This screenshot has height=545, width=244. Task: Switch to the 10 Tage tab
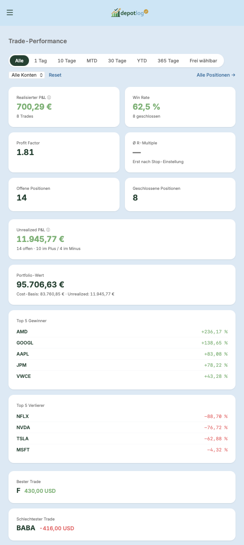point(67,61)
